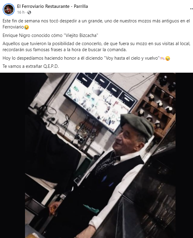The width and height of the screenshot is (193, 238).
Task: Open El Ferroviario profile picture
Action: tap(9, 9)
